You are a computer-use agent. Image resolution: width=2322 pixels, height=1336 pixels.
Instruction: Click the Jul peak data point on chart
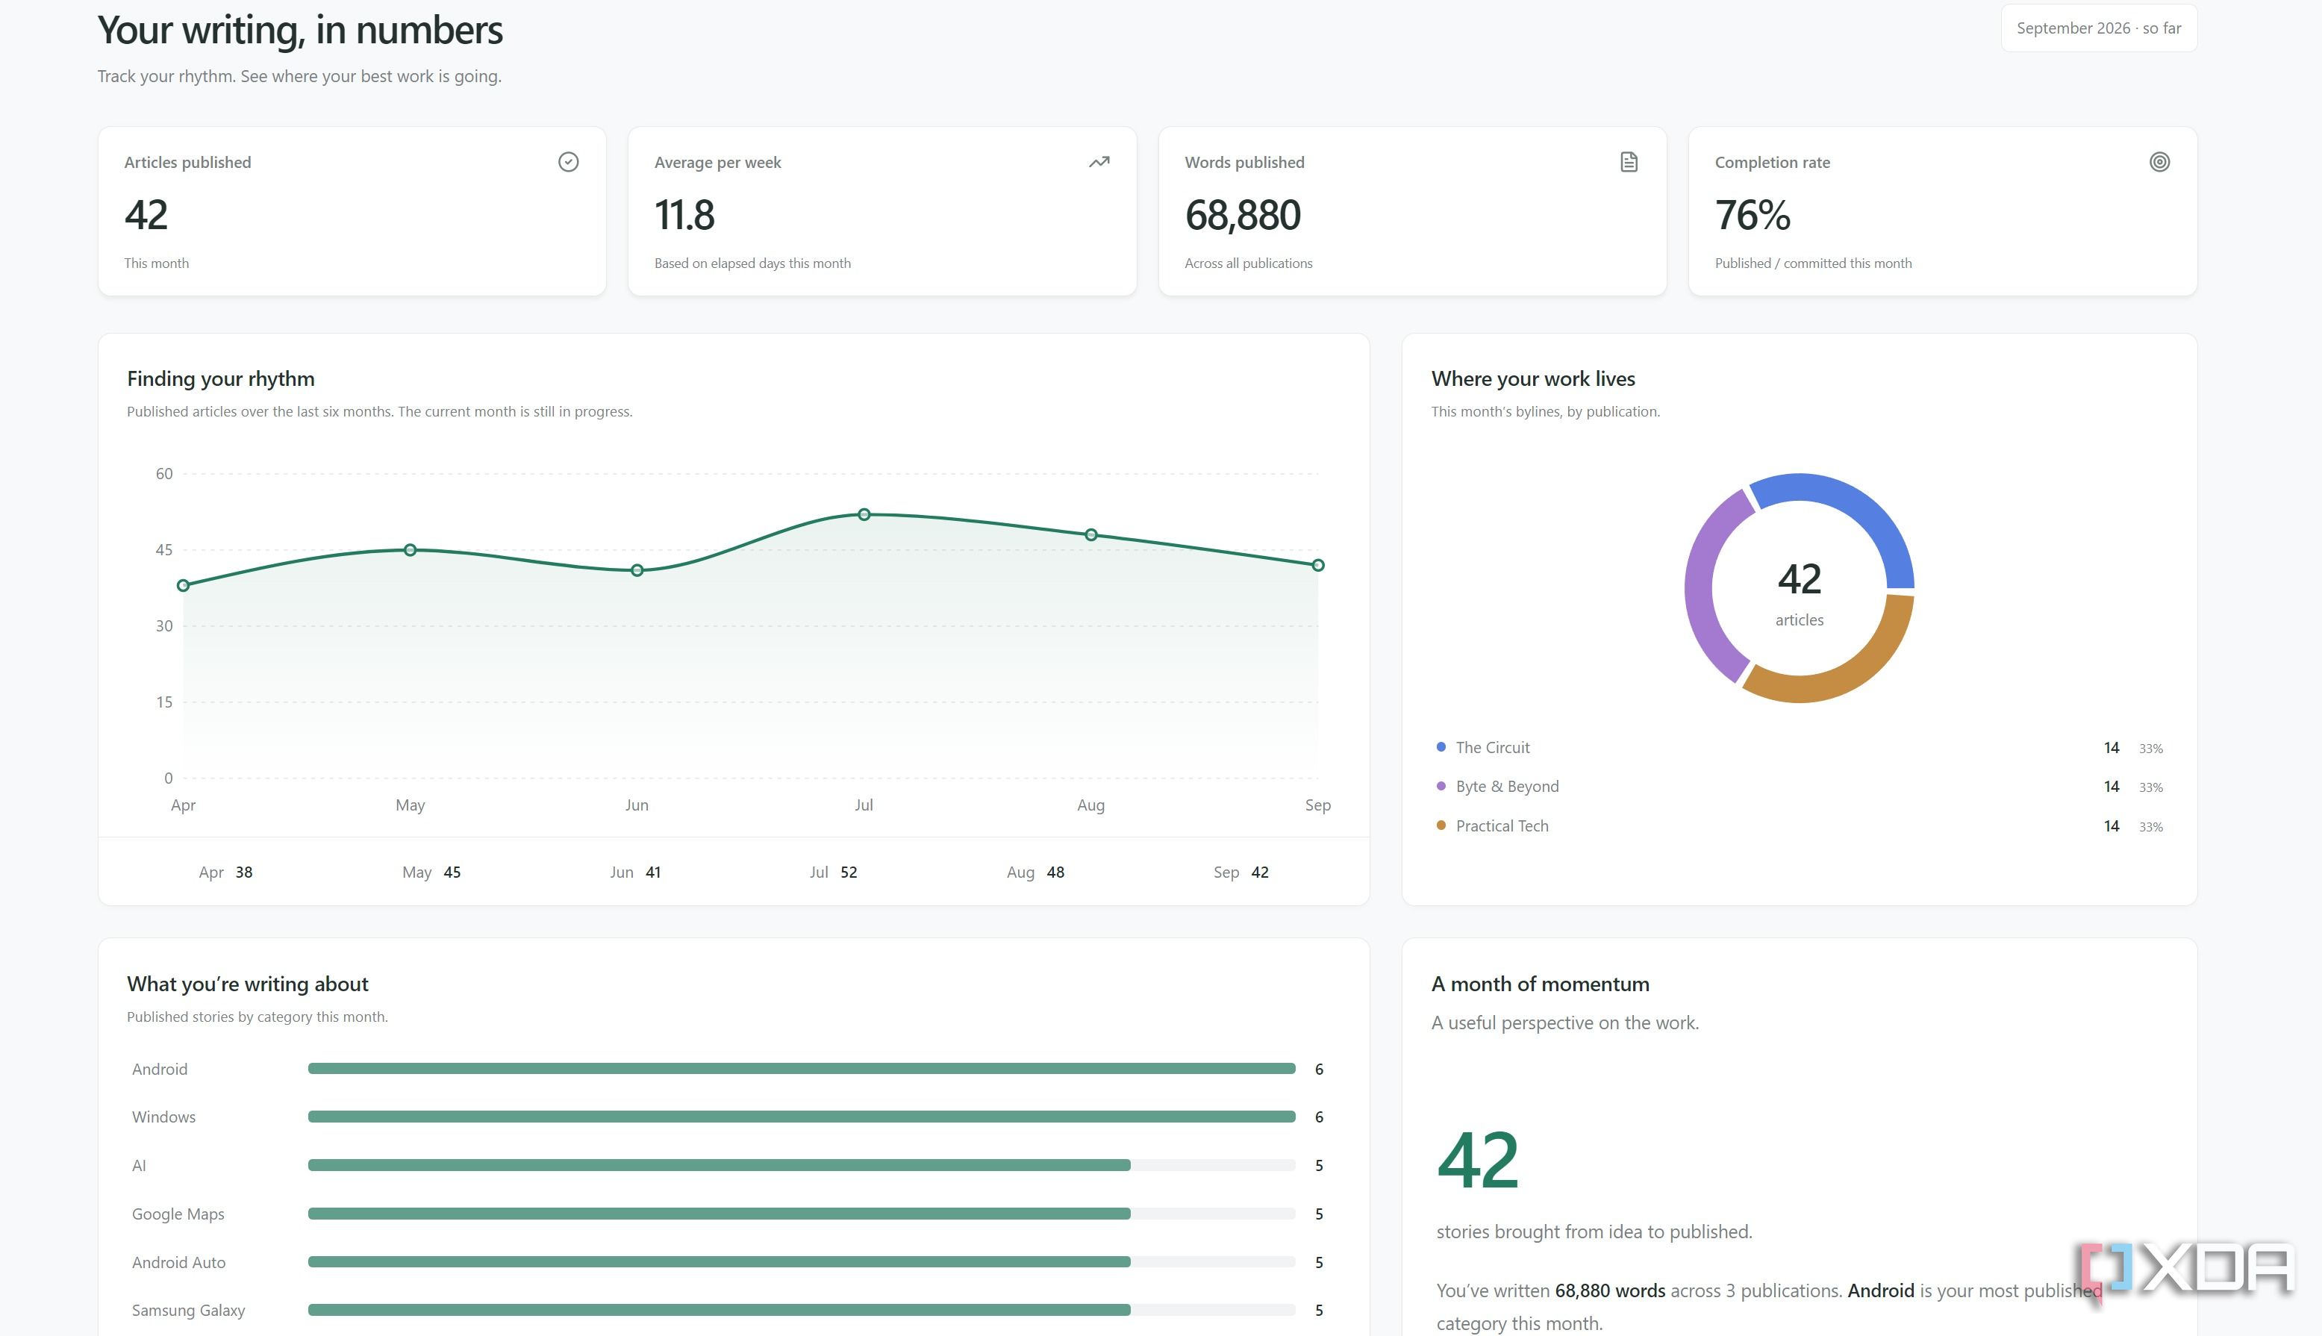(x=864, y=515)
